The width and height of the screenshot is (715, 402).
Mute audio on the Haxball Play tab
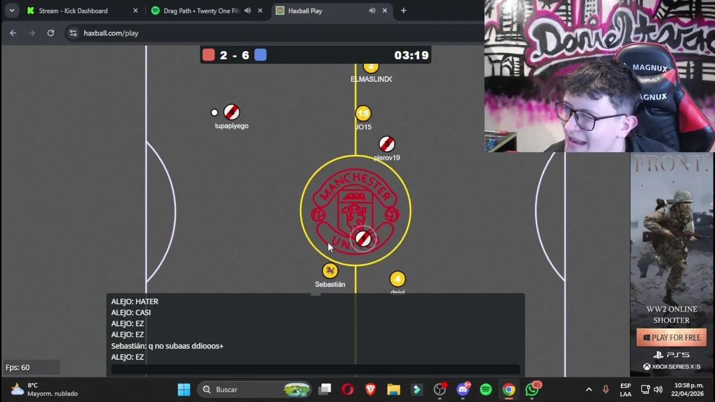pyautogui.click(x=372, y=11)
